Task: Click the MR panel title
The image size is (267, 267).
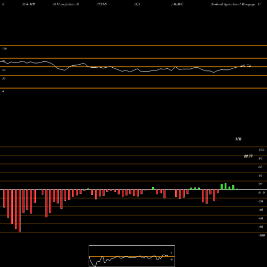Action: point(238,139)
